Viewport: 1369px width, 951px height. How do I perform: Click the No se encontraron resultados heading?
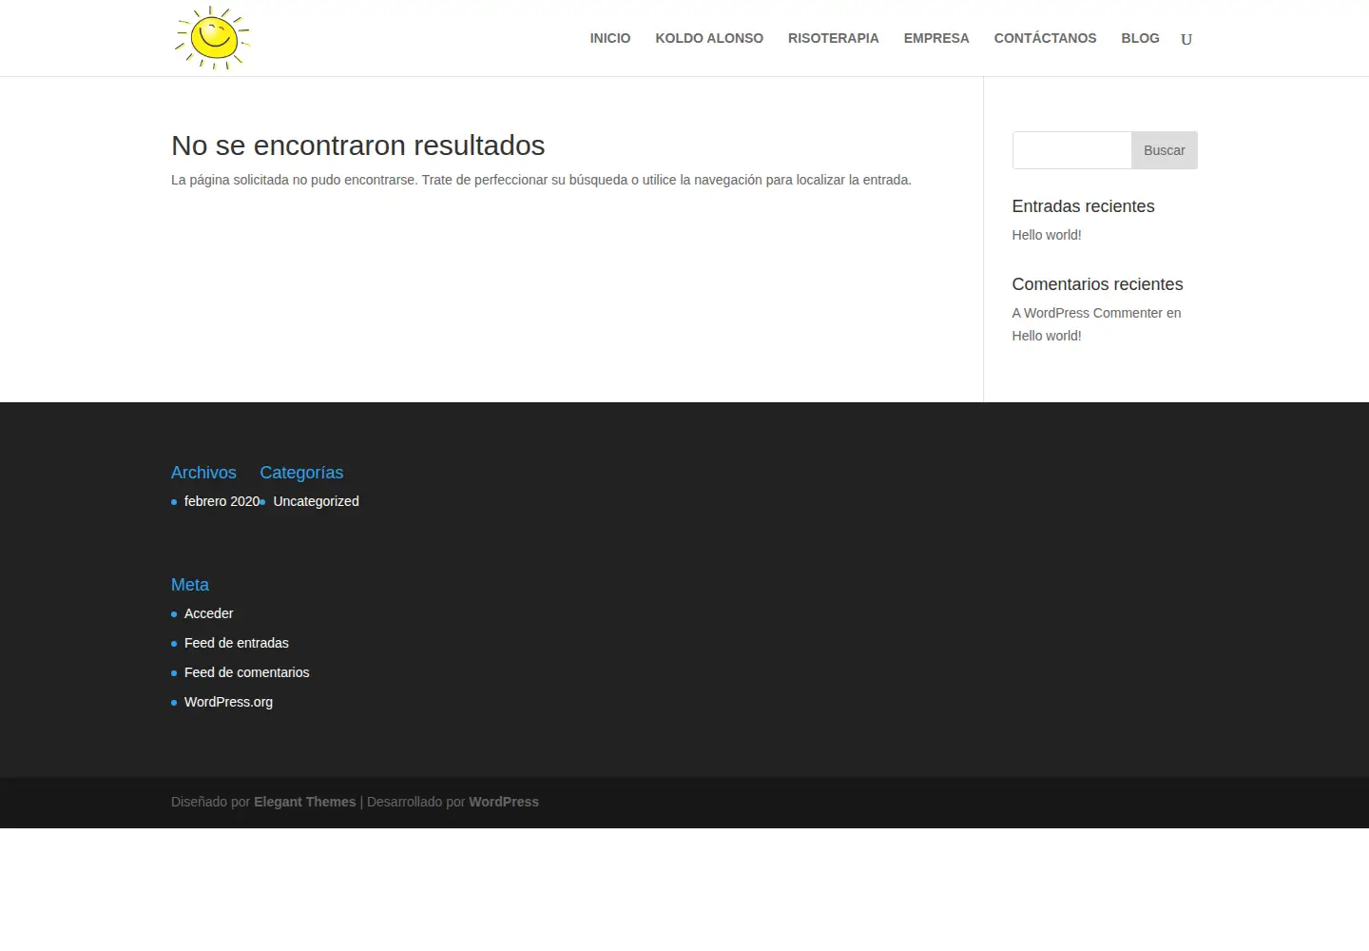pyautogui.click(x=358, y=146)
